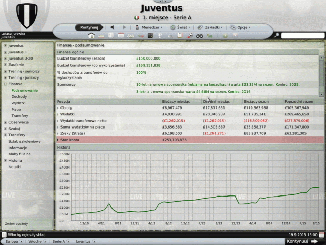This screenshot has width=326, height=245.
Task: Open Sztab szkoleniowy in the sidebar
Action: click(25, 141)
